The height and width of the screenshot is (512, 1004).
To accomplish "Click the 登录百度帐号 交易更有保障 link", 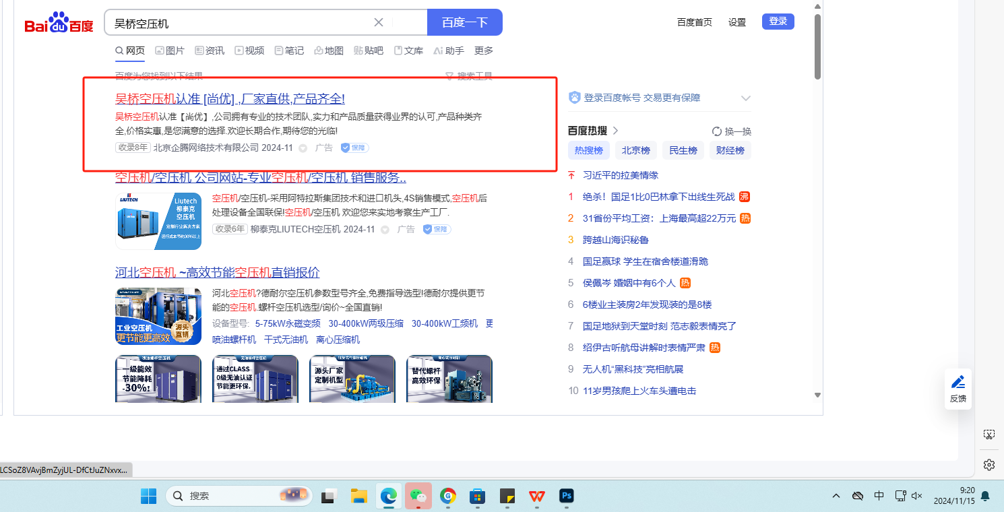I will pyautogui.click(x=642, y=98).
